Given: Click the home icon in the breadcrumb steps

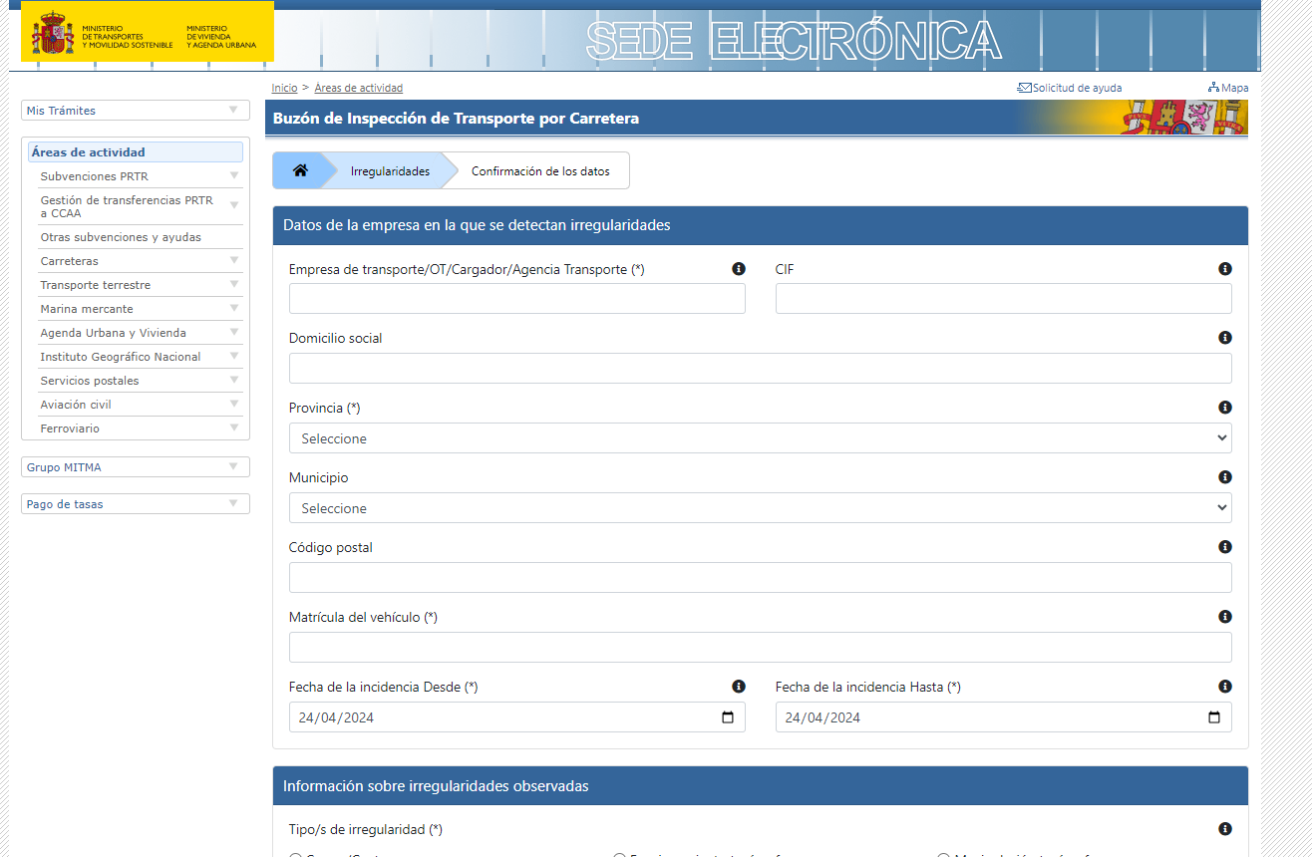Looking at the screenshot, I should click(x=300, y=170).
